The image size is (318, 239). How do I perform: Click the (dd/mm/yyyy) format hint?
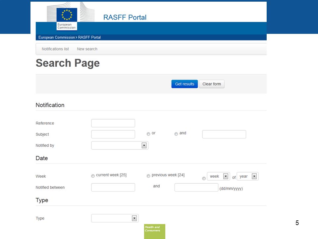(231, 189)
